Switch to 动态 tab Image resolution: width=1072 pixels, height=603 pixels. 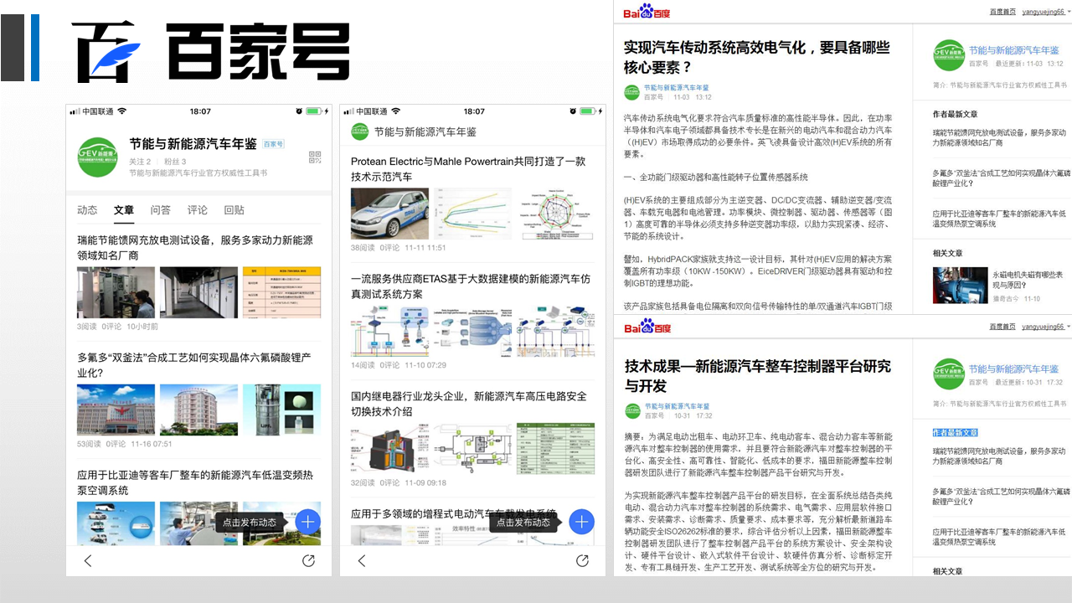click(87, 210)
